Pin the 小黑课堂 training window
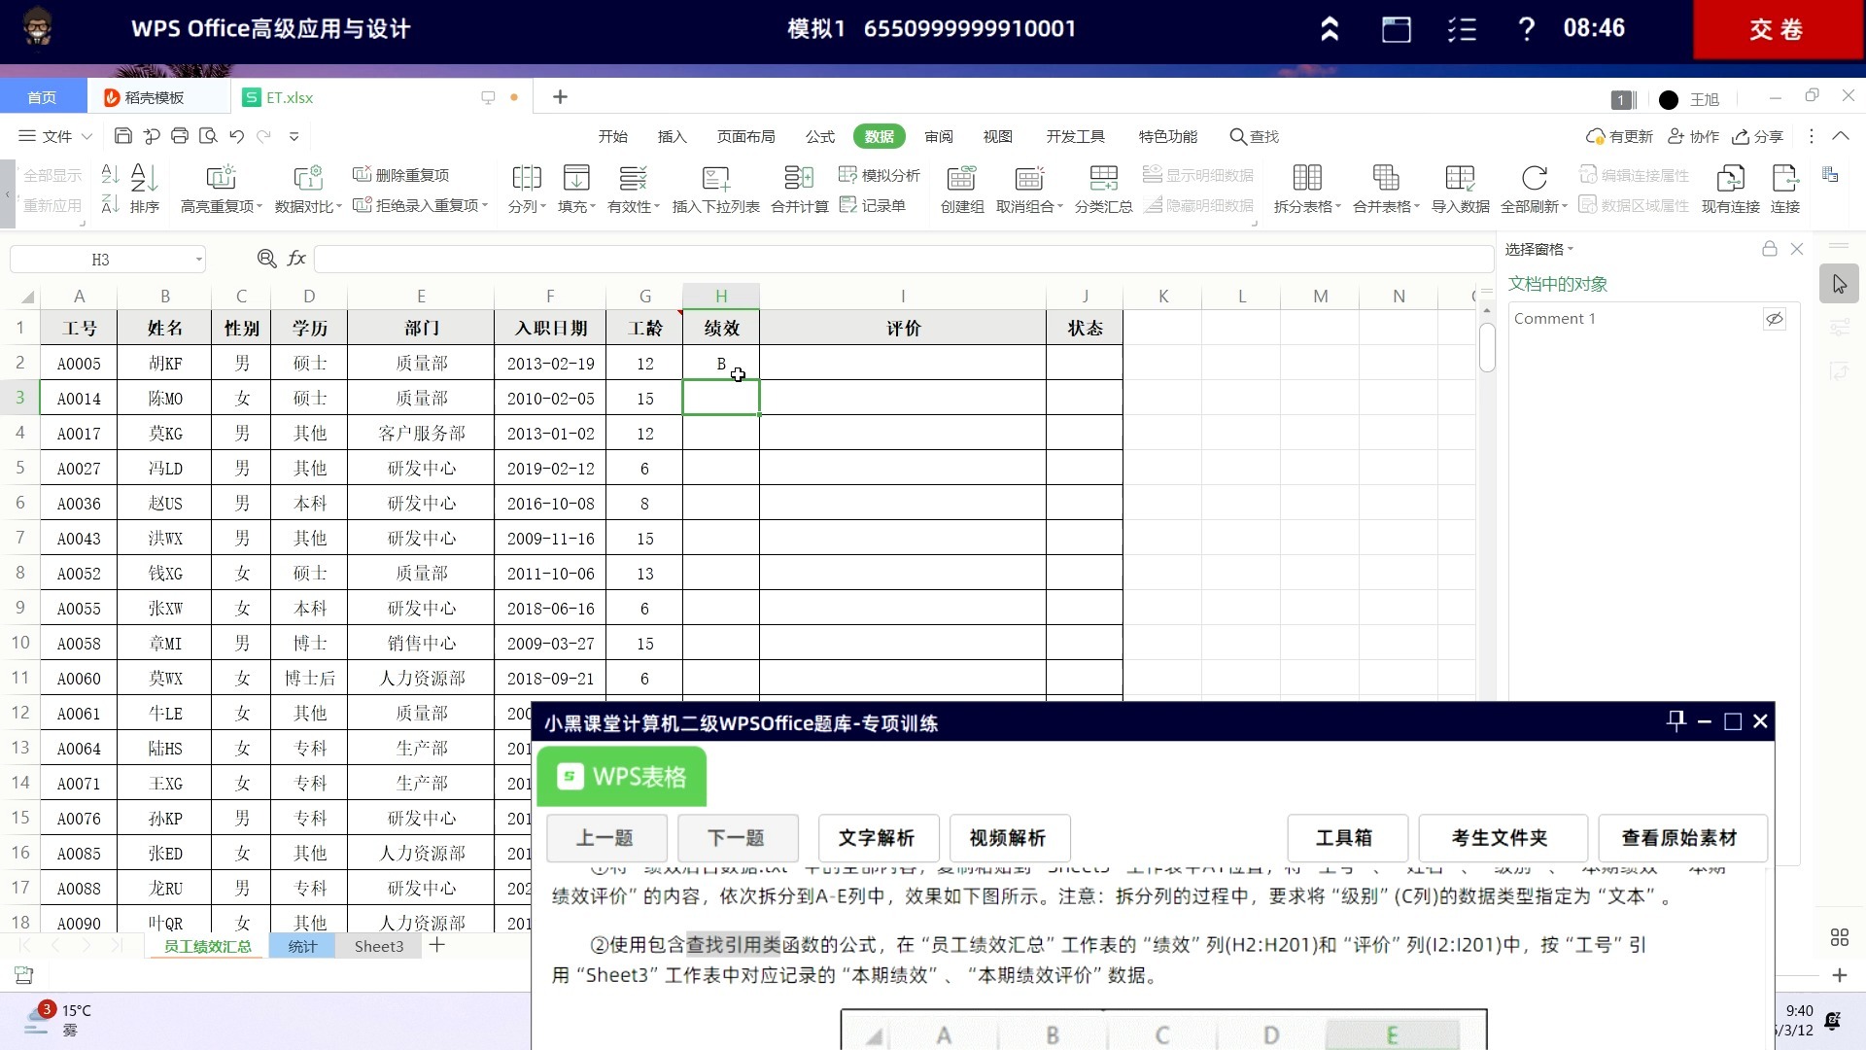1866x1050 pixels. (x=1676, y=721)
